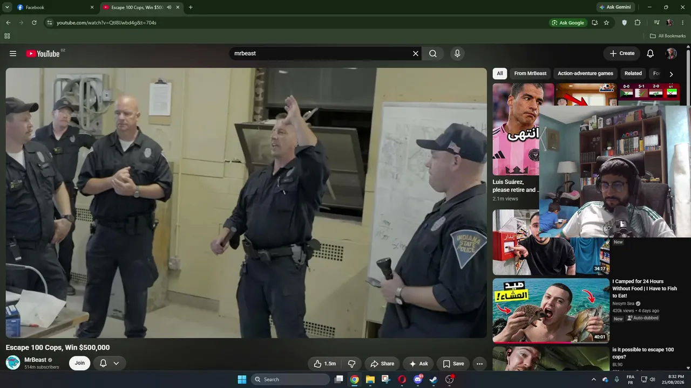Open the Camped for 24 Hours thumbnail

551,310
